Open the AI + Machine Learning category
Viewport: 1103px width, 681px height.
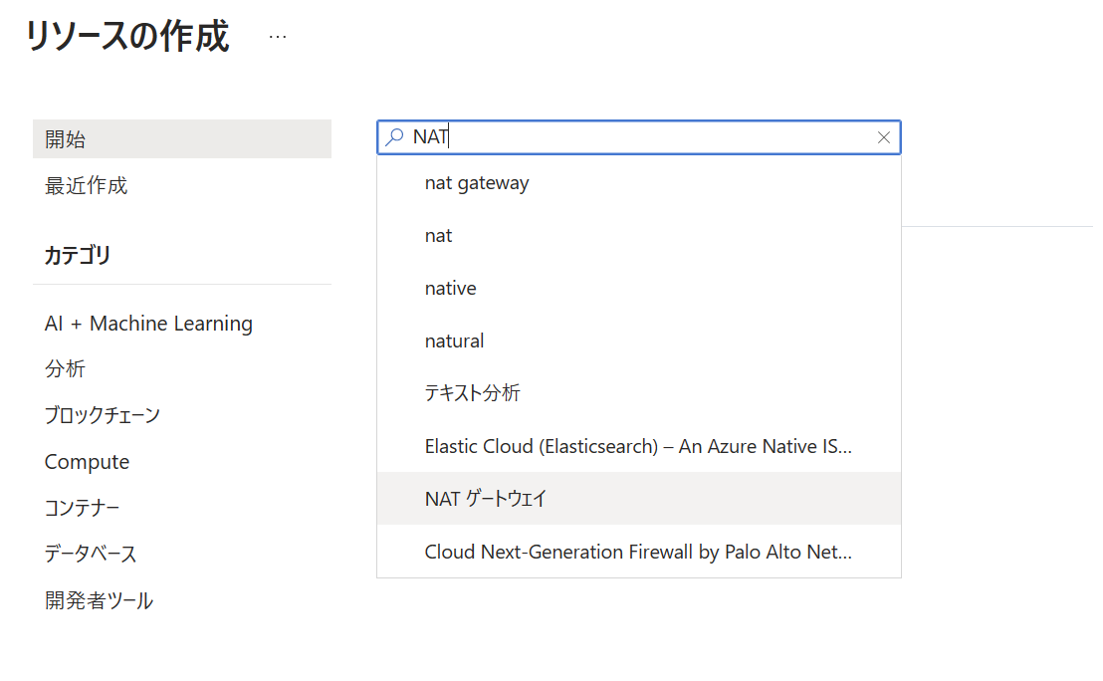(148, 324)
